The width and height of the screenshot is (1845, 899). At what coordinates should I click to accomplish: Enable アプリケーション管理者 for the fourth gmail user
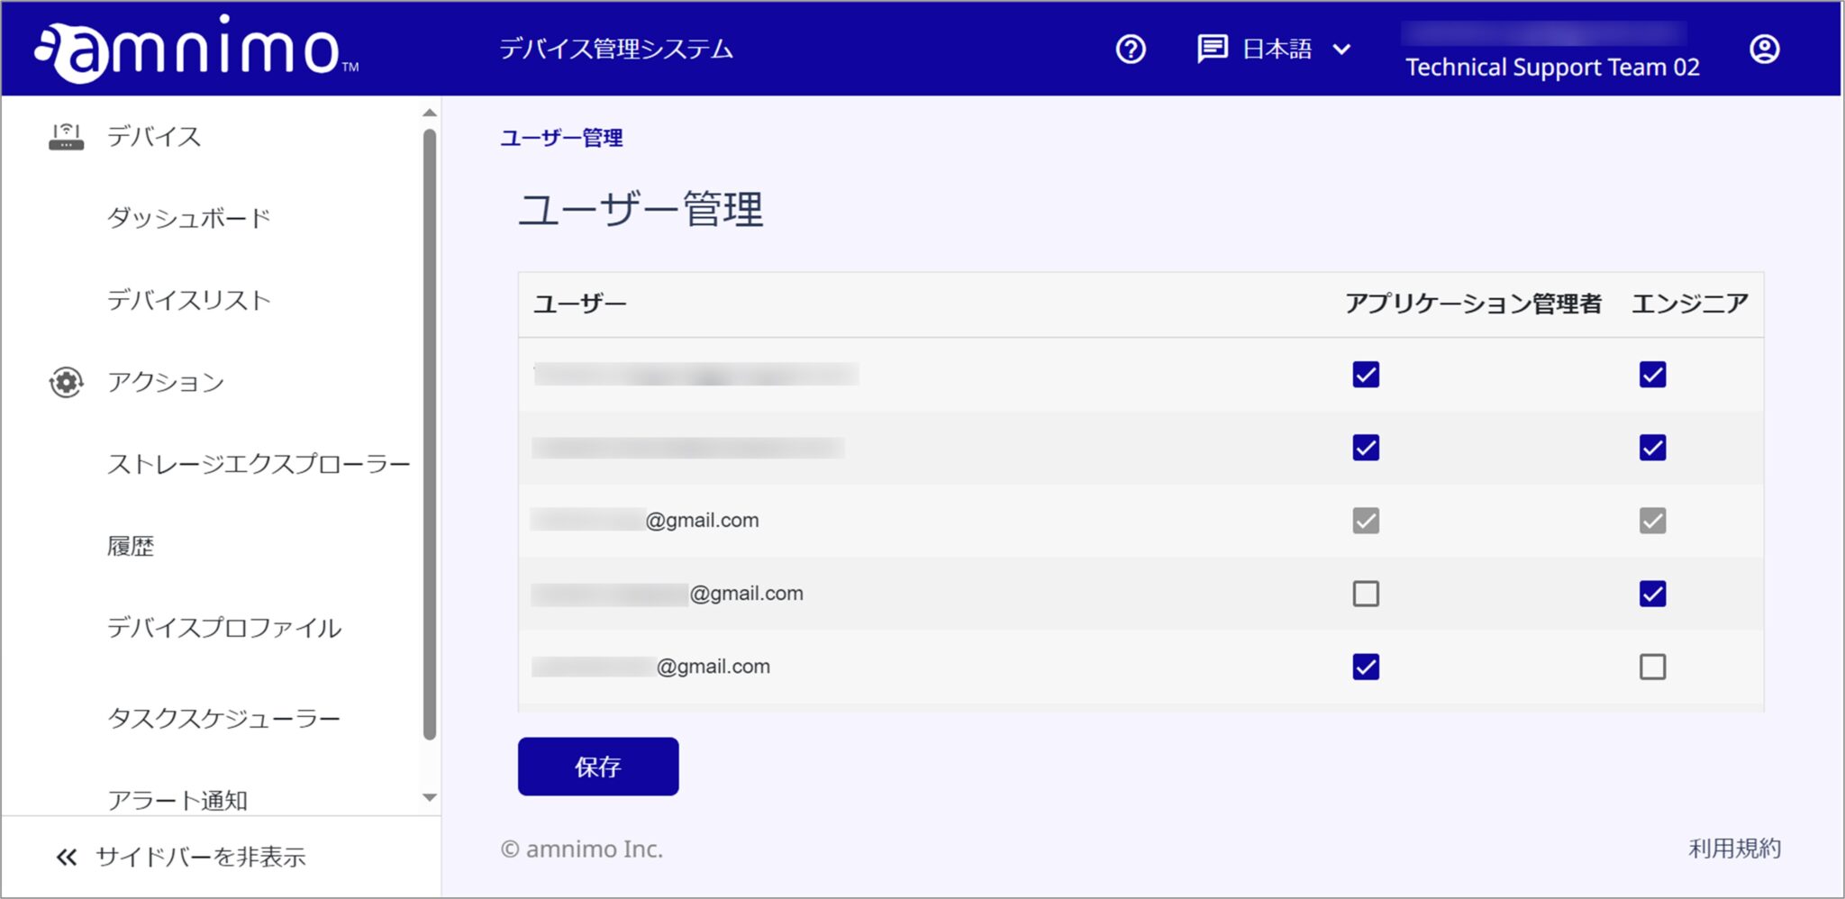click(x=1364, y=593)
